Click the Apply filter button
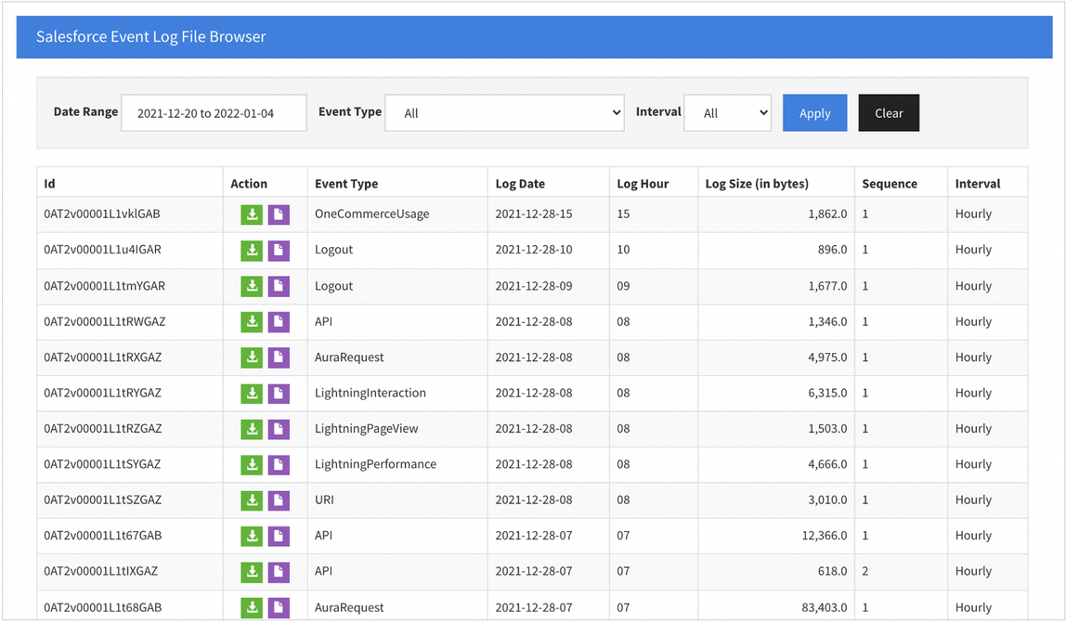This screenshot has width=1066, height=623. pyautogui.click(x=814, y=113)
